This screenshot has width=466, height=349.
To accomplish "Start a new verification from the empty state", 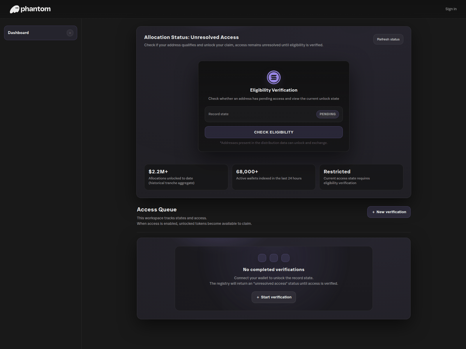I will tap(273, 297).
